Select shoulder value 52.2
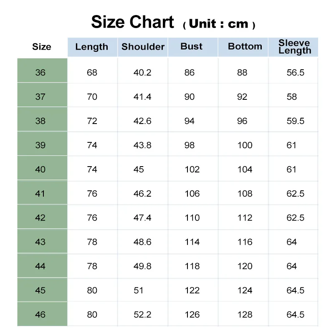This screenshot has width=334, height=334. 142,315
